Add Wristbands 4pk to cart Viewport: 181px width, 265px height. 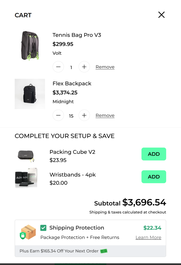point(154,177)
